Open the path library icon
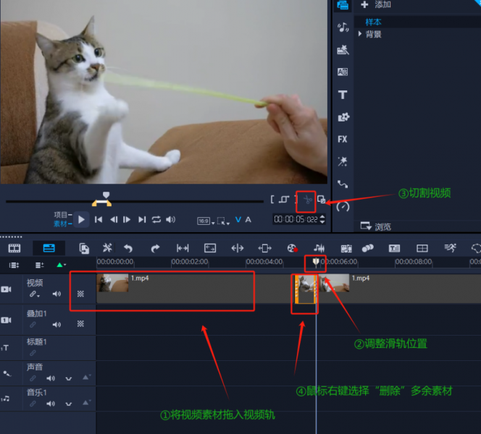Image resolution: width=481 pixels, height=434 pixels. [343, 184]
